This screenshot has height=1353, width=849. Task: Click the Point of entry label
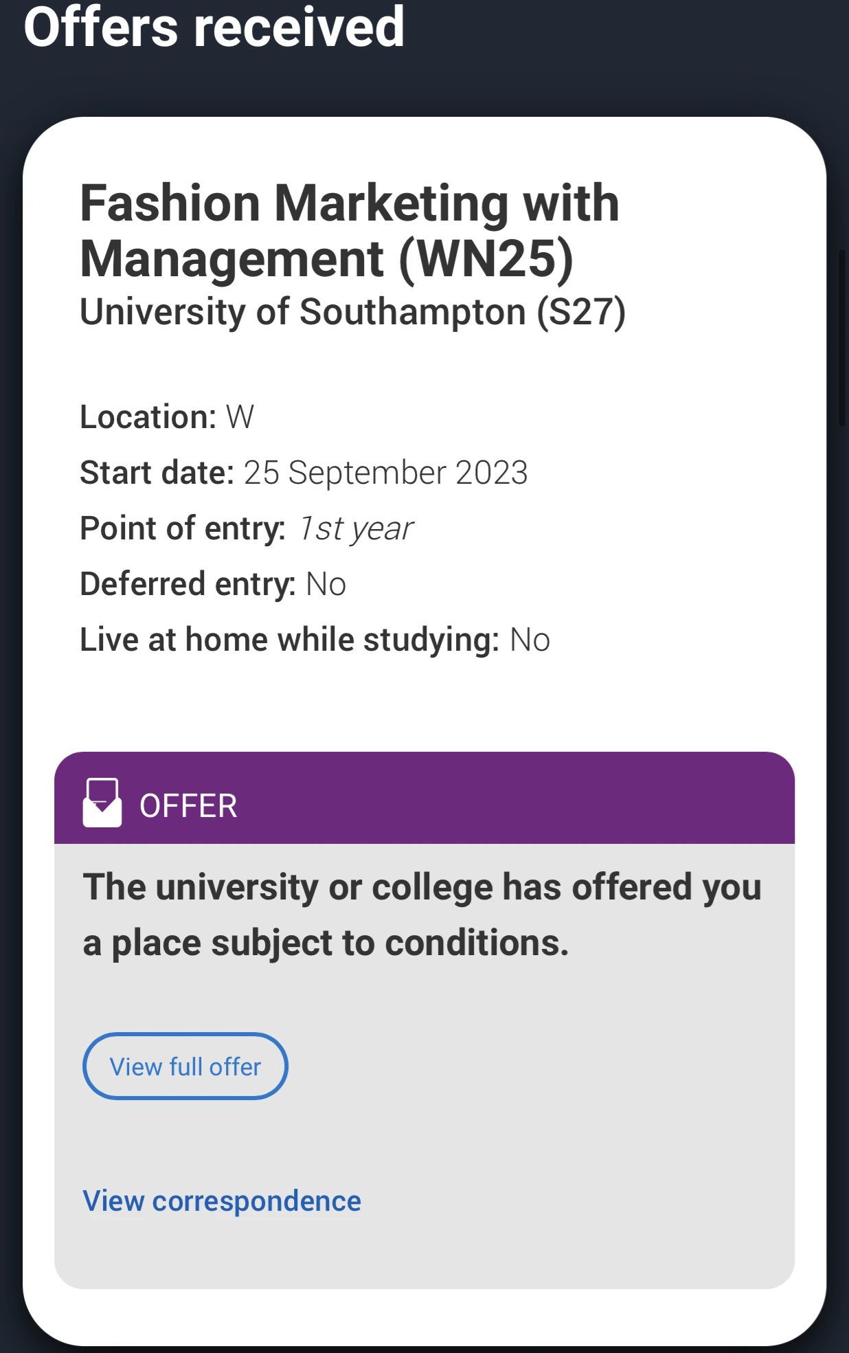click(x=183, y=528)
